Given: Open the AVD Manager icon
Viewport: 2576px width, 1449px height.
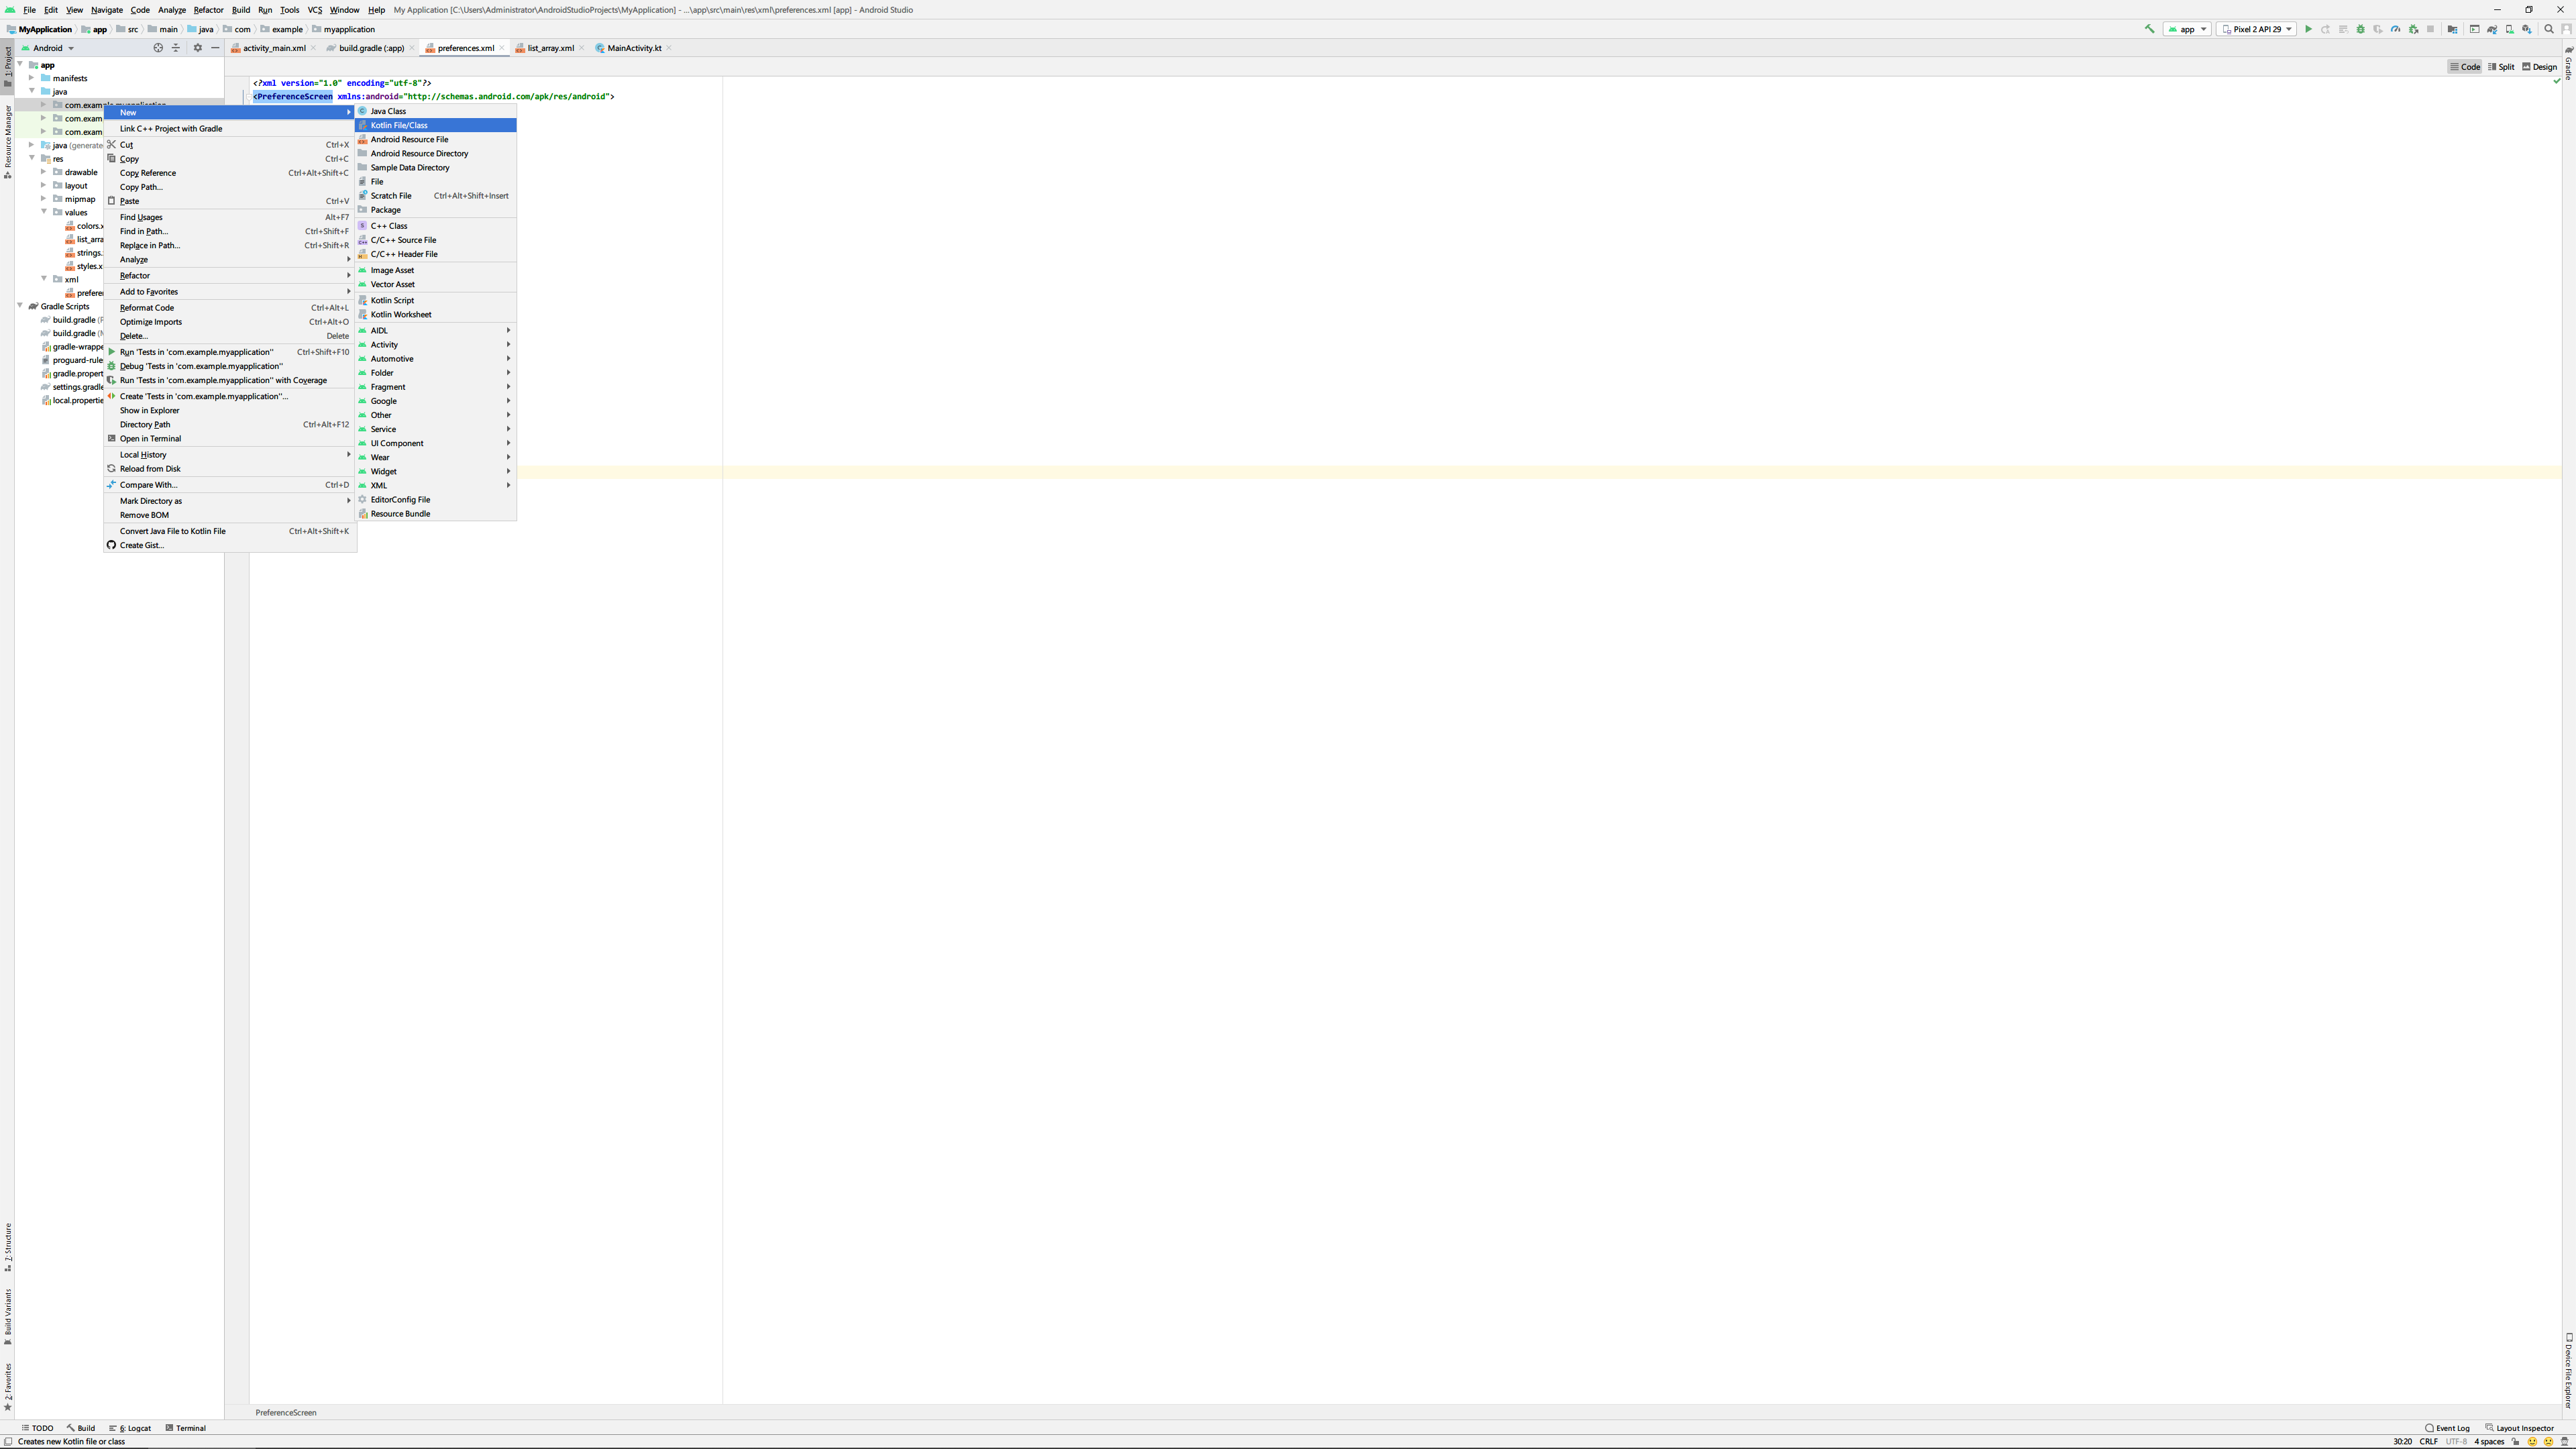Looking at the screenshot, I should coord(2510,29).
